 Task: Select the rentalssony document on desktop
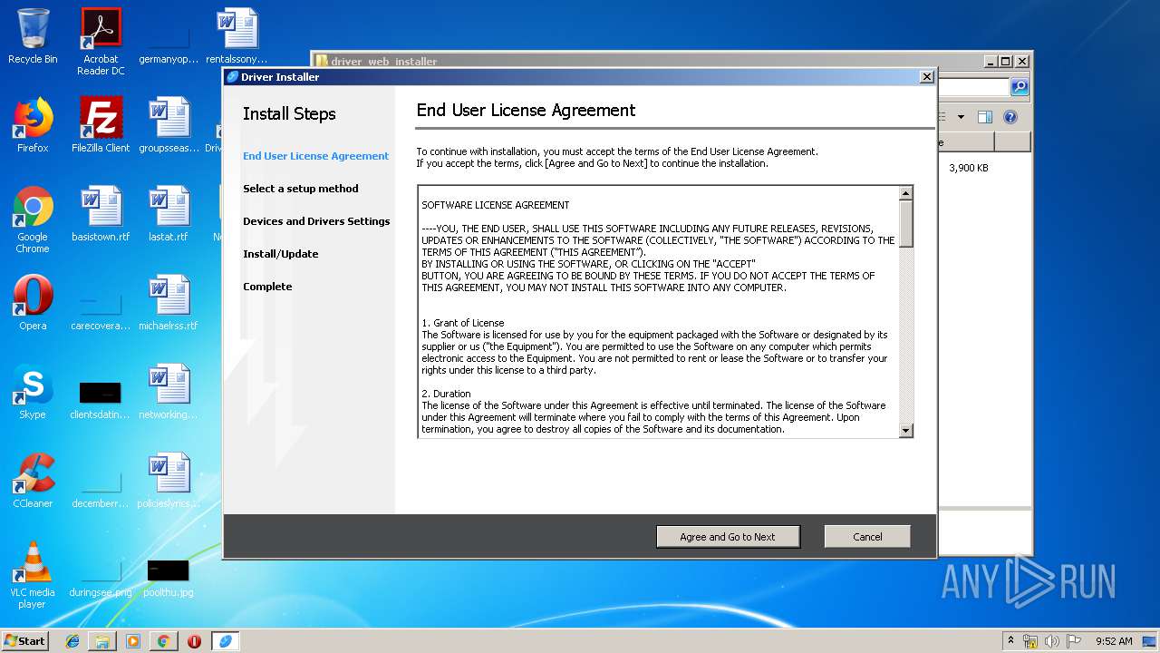pyautogui.click(x=237, y=36)
